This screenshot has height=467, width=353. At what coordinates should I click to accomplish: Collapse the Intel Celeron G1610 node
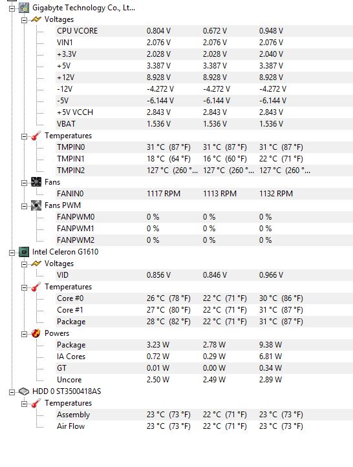[x=12, y=253]
